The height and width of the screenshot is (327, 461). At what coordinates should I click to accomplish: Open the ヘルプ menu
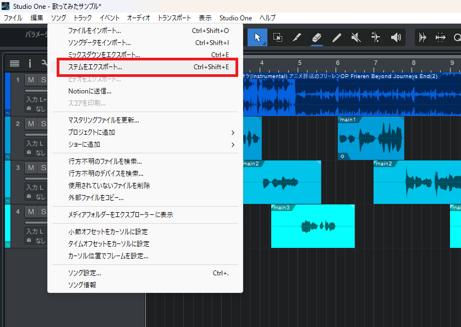[x=267, y=18]
